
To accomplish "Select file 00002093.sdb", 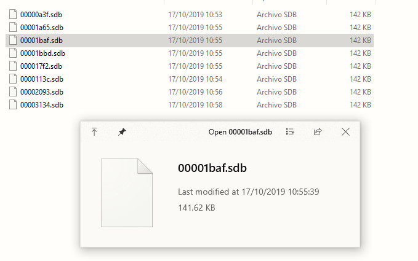I will tap(42, 92).
